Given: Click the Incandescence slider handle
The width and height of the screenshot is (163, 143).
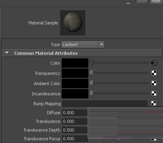Looking at the screenshot, I should (92, 93).
